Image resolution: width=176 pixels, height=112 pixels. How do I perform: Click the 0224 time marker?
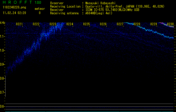[x=70, y=24]
